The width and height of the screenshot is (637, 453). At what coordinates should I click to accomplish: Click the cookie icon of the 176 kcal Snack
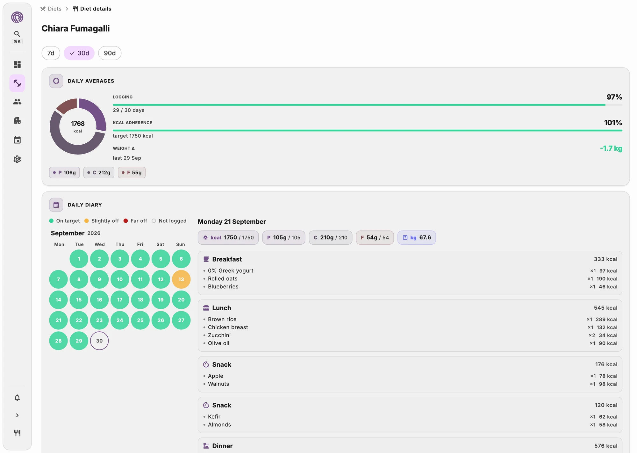[x=206, y=364]
